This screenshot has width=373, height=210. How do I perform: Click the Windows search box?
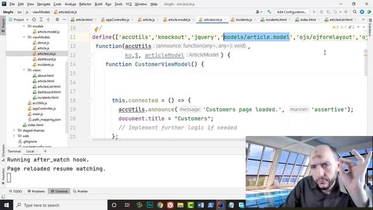tap(60, 205)
